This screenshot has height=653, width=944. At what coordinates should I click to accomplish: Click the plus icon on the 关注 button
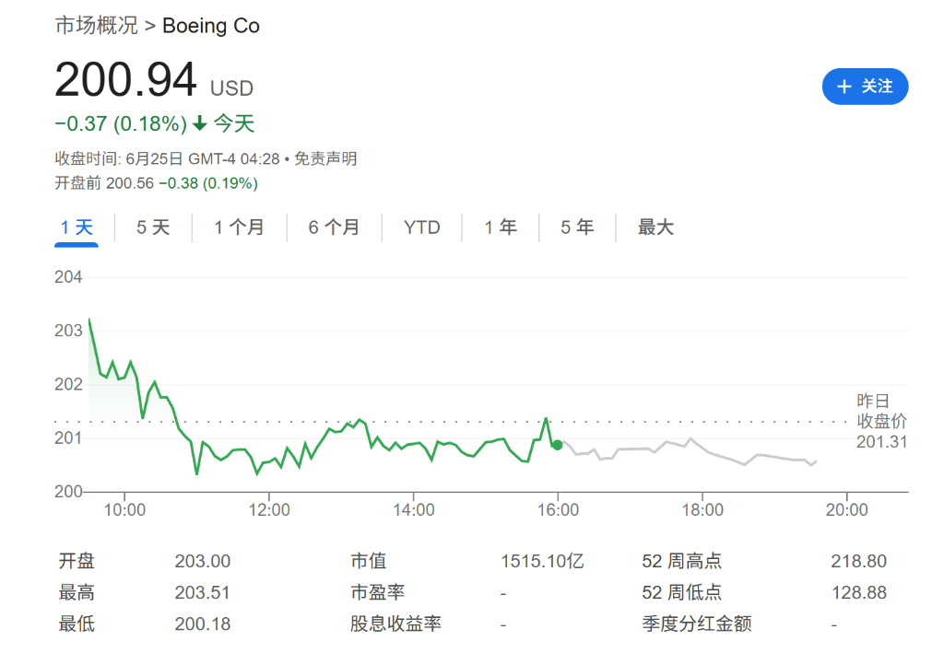(844, 87)
